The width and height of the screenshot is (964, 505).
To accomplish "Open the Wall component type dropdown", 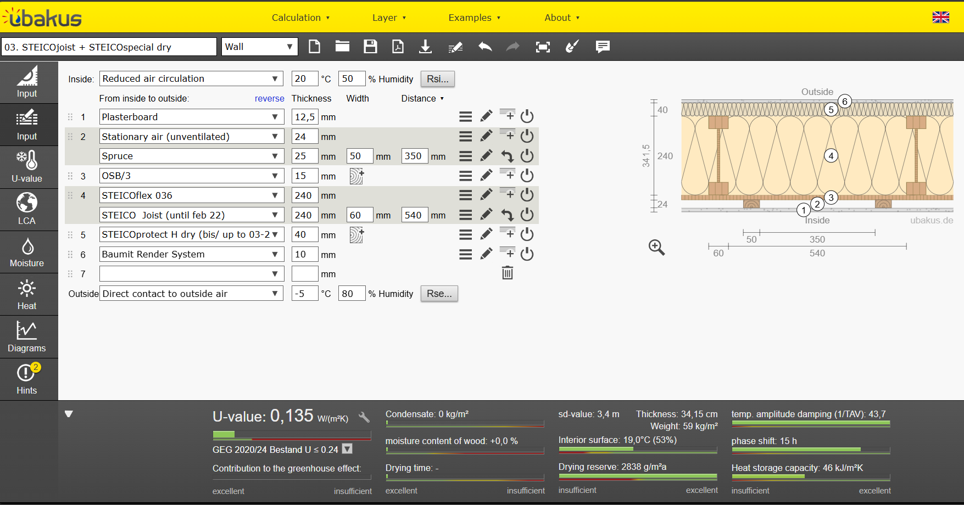I will 259,47.
